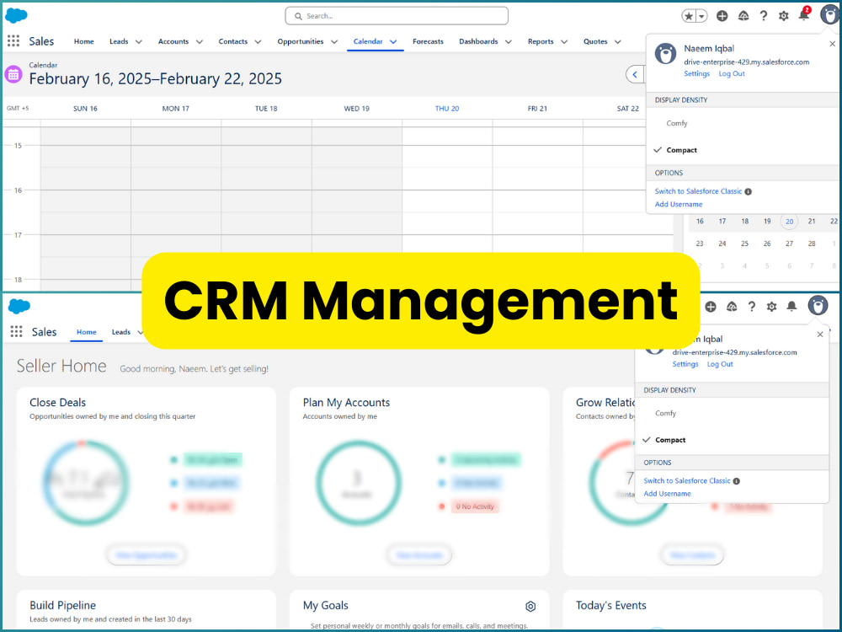Screen dimensions: 842x632
Task: Click the user avatar in Calendar window header
Action: click(x=830, y=14)
